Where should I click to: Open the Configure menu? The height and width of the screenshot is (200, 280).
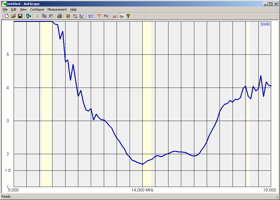point(37,9)
